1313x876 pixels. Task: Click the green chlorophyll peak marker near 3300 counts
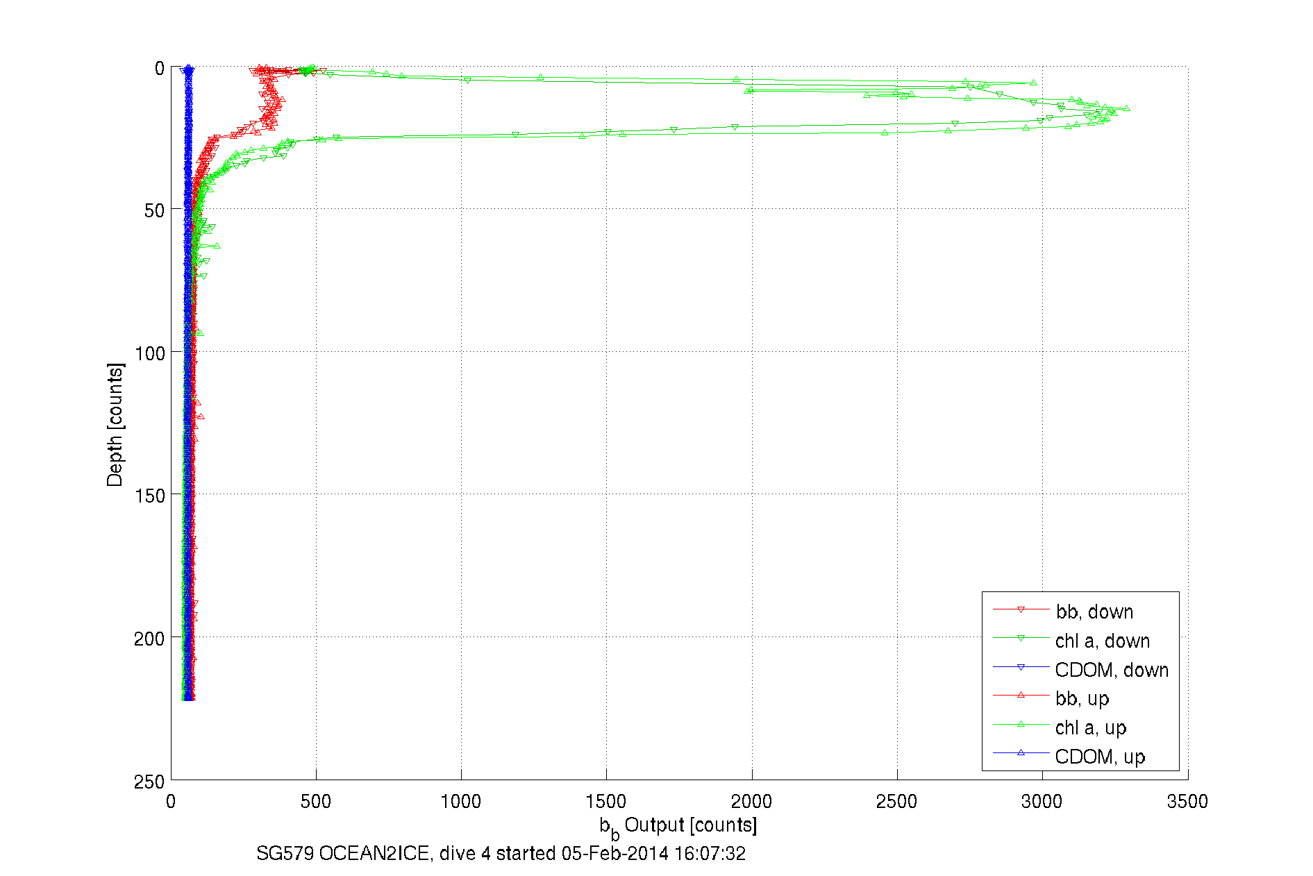pos(1126,108)
